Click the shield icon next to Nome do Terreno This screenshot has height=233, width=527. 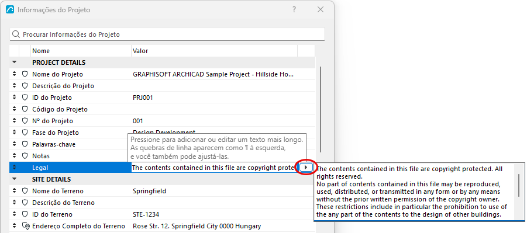point(25,191)
